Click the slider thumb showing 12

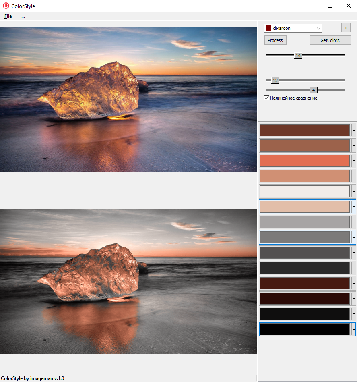click(275, 81)
